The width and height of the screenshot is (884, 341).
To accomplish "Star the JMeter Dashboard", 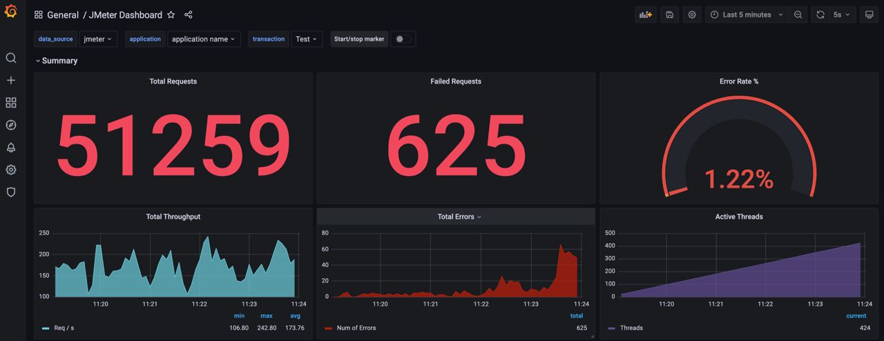I will 171,14.
